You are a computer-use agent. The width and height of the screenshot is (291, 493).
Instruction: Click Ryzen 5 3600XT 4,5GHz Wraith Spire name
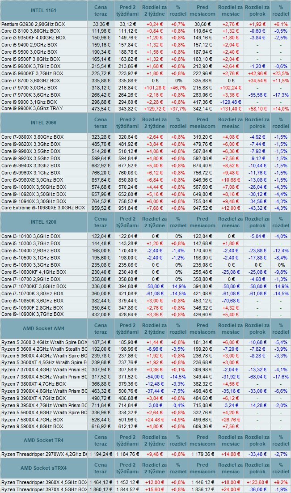(44, 362)
